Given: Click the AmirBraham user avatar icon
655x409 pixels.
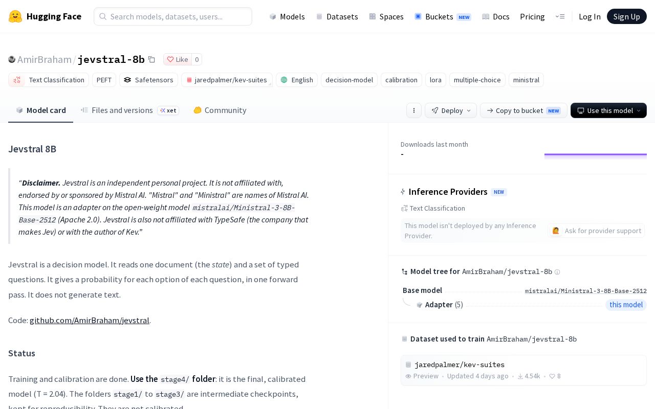Looking at the screenshot, I should (x=12, y=59).
